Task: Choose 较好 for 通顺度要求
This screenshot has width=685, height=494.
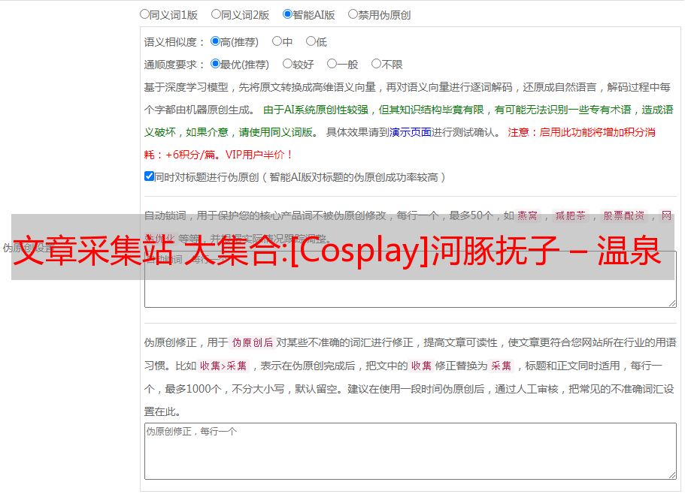Action: [x=287, y=65]
